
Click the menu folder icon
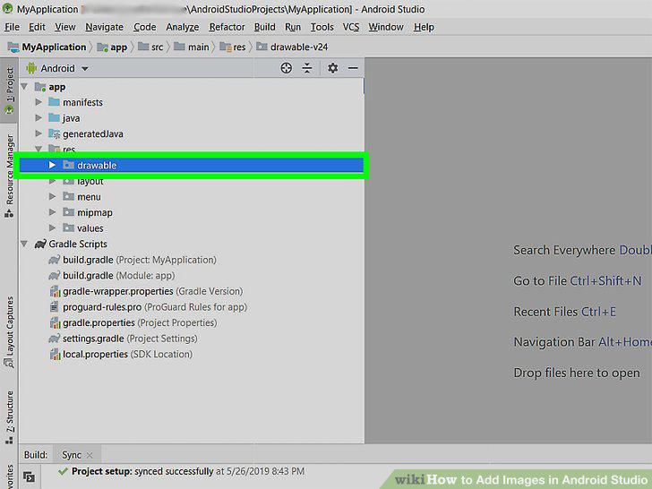(x=69, y=196)
